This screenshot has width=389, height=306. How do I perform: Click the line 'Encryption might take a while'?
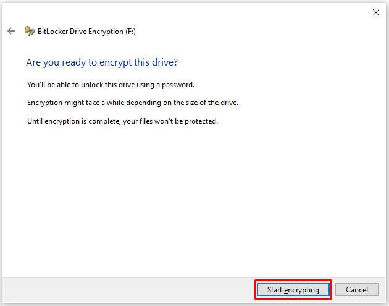tap(133, 103)
